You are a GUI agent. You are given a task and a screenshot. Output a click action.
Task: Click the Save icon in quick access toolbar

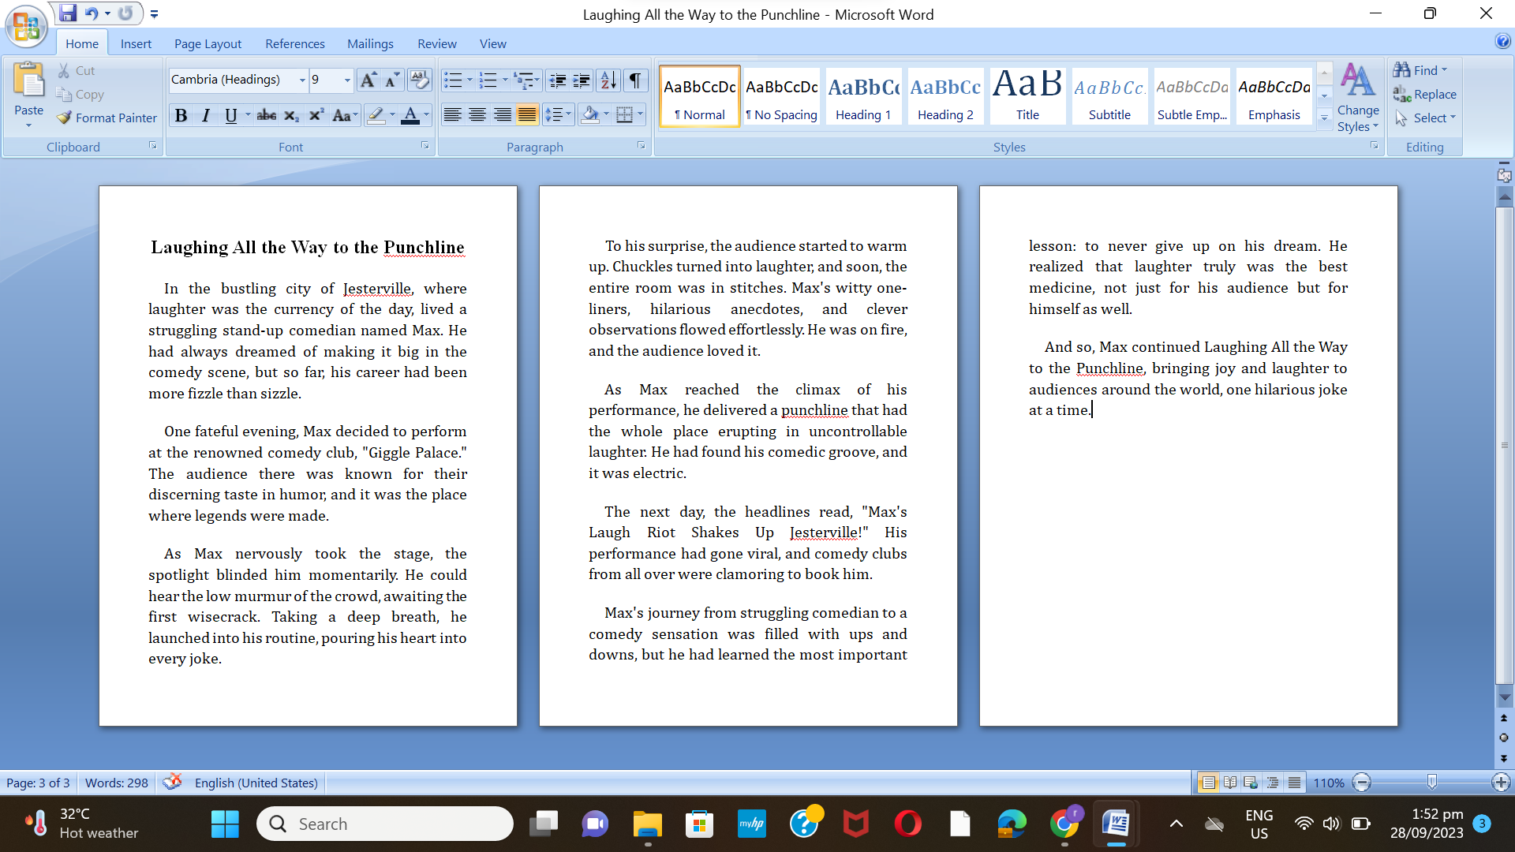(x=68, y=13)
